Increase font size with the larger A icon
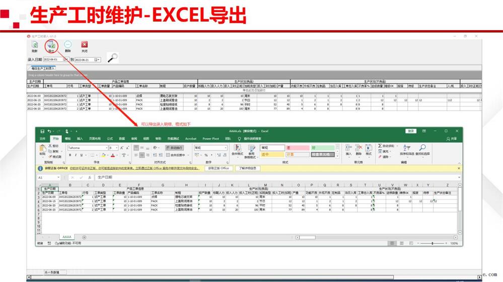This screenshot has width=503, height=282. tap(122, 148)
